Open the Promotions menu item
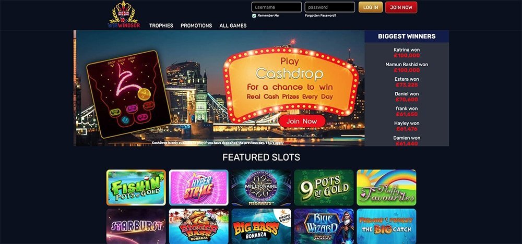The height and width of the screenshot is (244, 522). [x=196, y=26]
